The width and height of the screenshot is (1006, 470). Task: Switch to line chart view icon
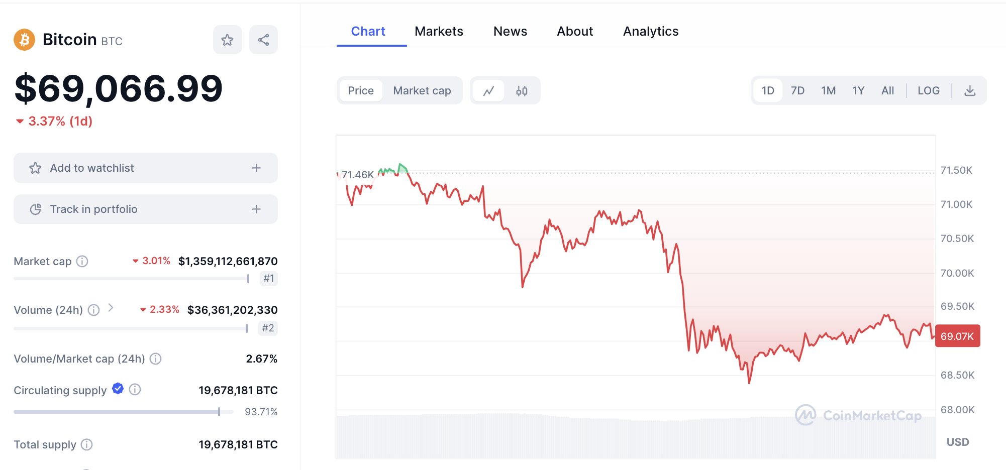(488, 91)
